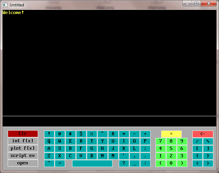The width and height of the screenshot is (219, 173).
Task: Tap the backslash key
Action: [208, 141]
